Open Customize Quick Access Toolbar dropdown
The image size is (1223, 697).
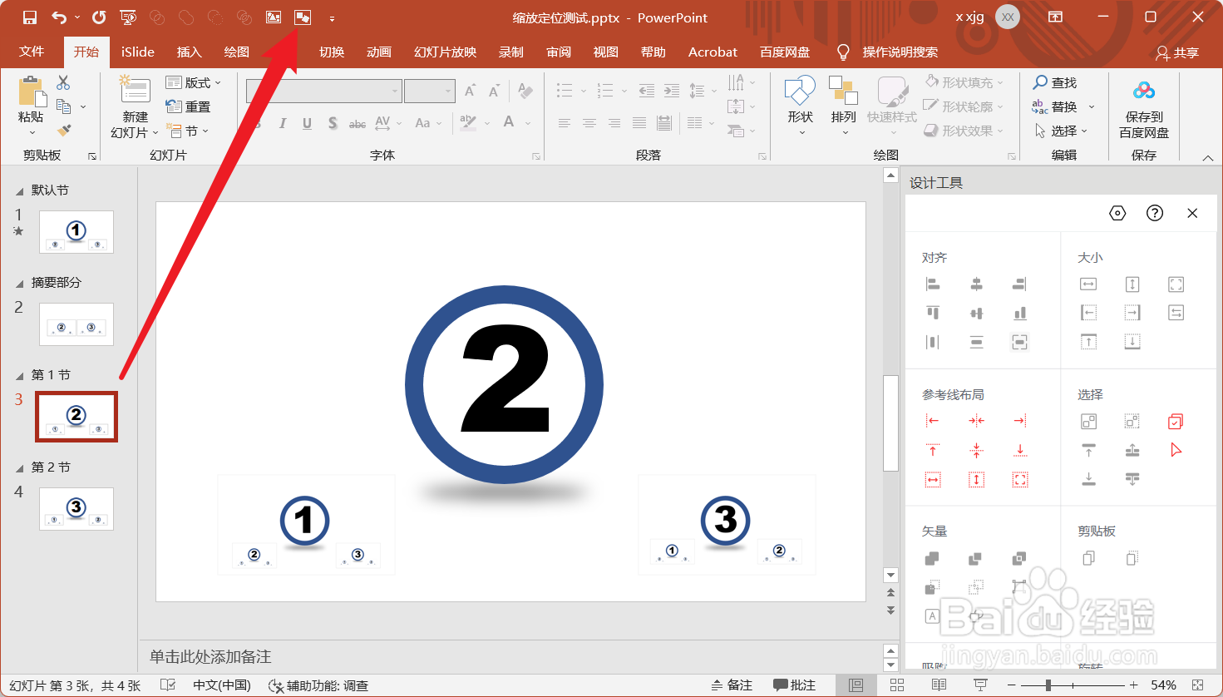332,18
